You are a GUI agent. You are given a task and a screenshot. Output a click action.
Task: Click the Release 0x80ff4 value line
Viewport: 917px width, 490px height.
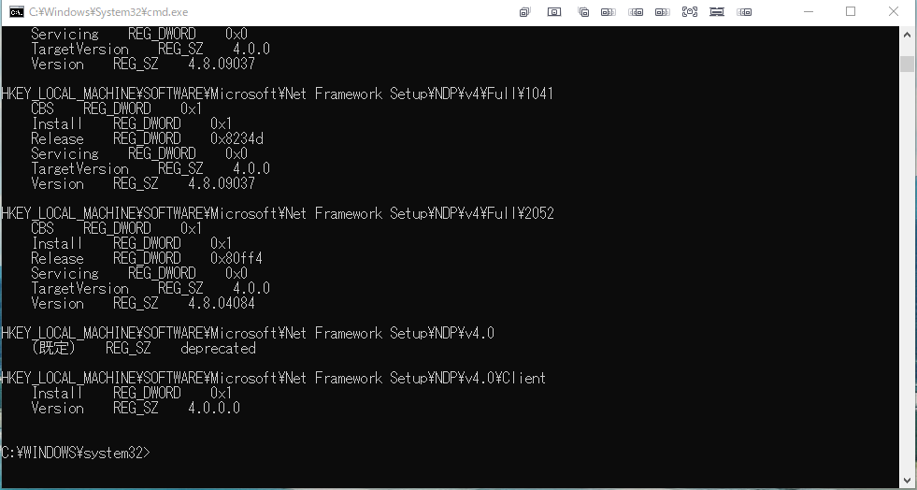pos(147,258)
